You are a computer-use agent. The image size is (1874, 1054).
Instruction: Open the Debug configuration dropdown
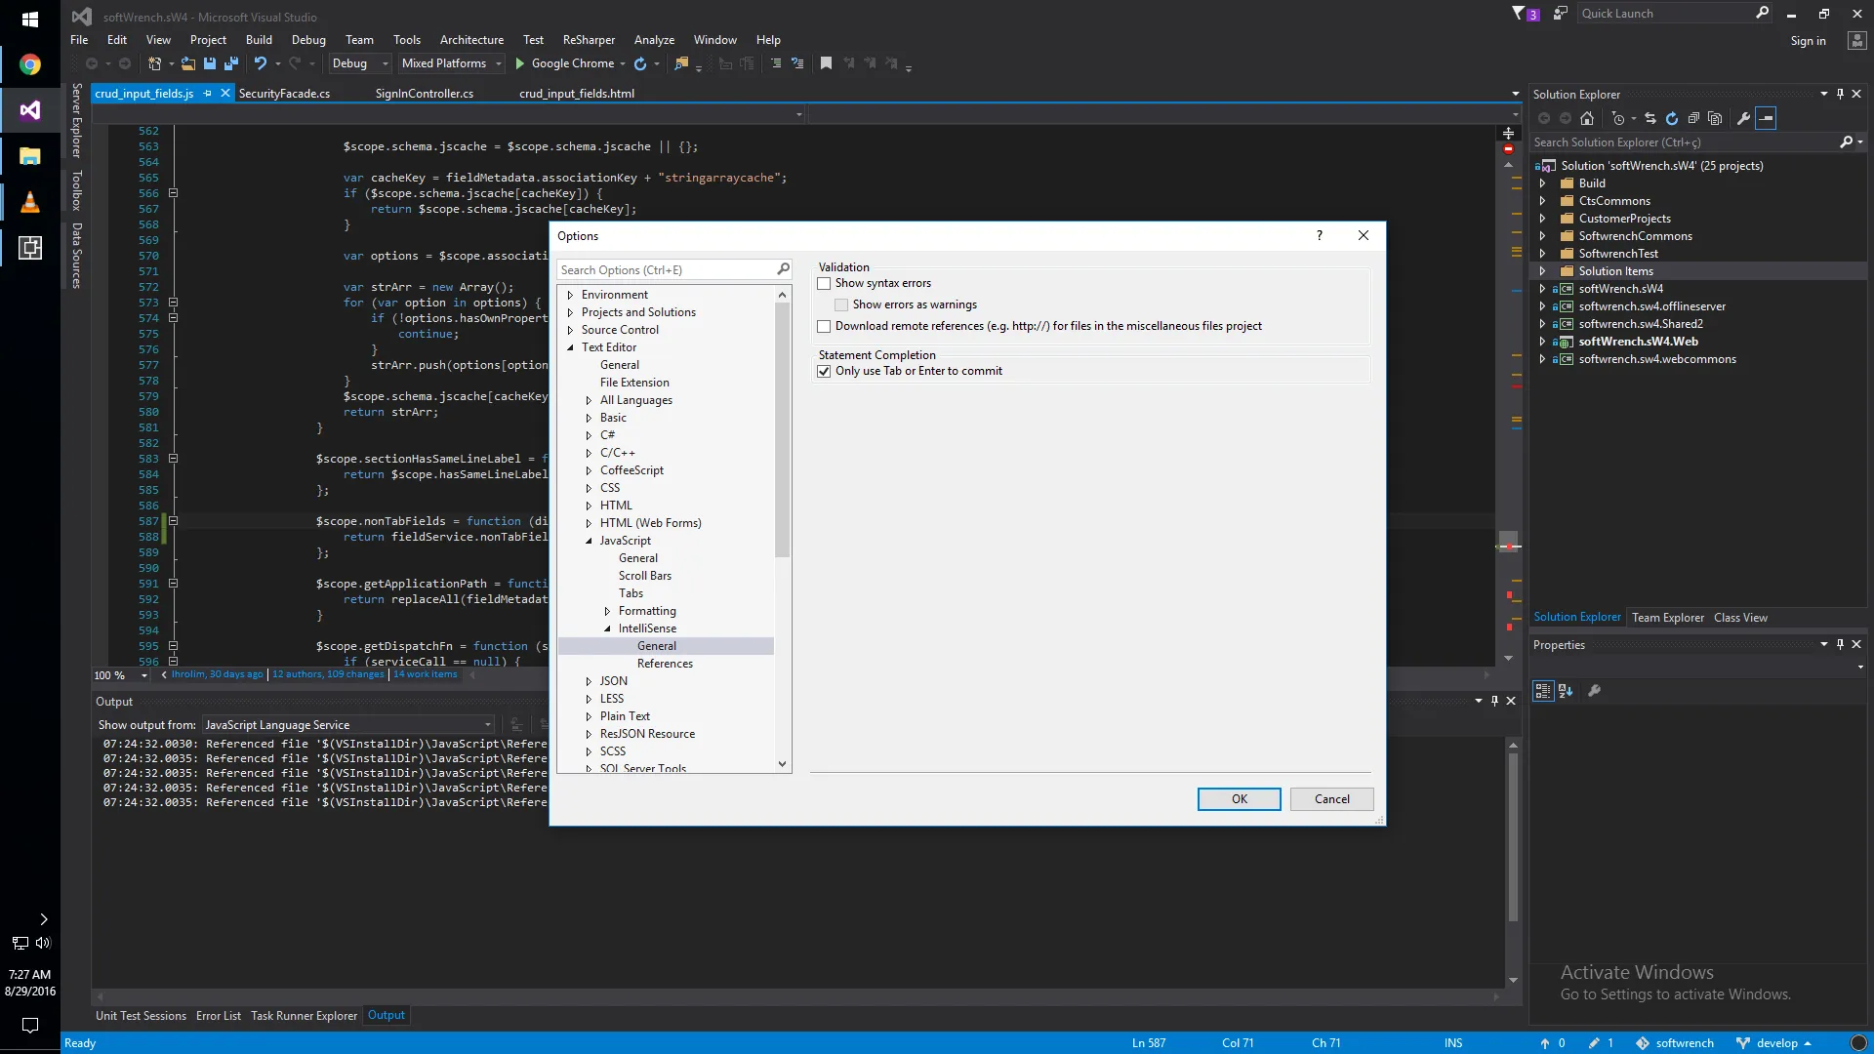coord(359,63)
